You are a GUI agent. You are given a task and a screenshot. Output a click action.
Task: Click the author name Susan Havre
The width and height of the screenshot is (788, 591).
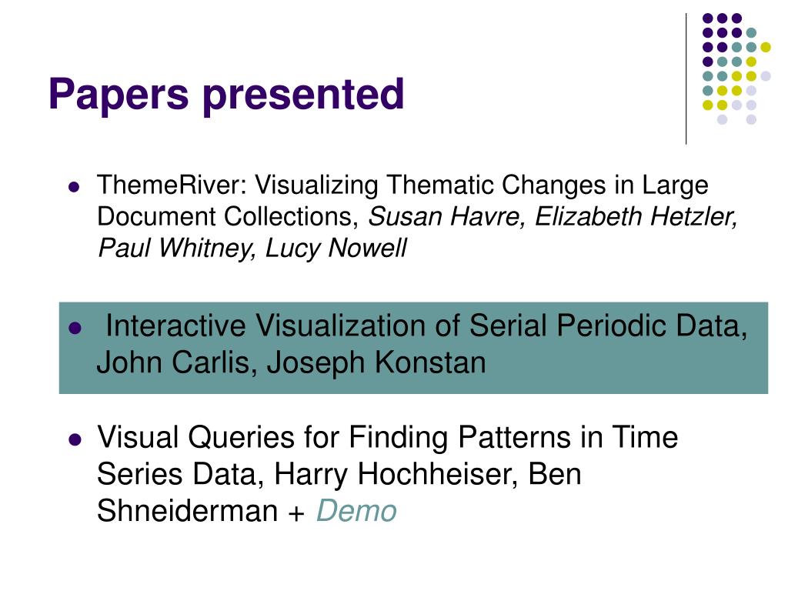pyautogui.click(x=447, y=216)
